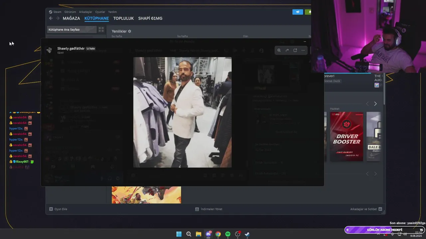Open the Steam menu
Screen dimensions: 426x239
pos(55,12)
